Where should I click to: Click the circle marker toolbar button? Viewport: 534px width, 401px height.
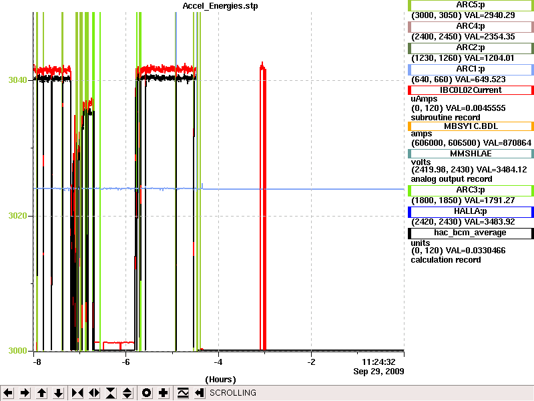pyautogui.click(x=146, y=393)
